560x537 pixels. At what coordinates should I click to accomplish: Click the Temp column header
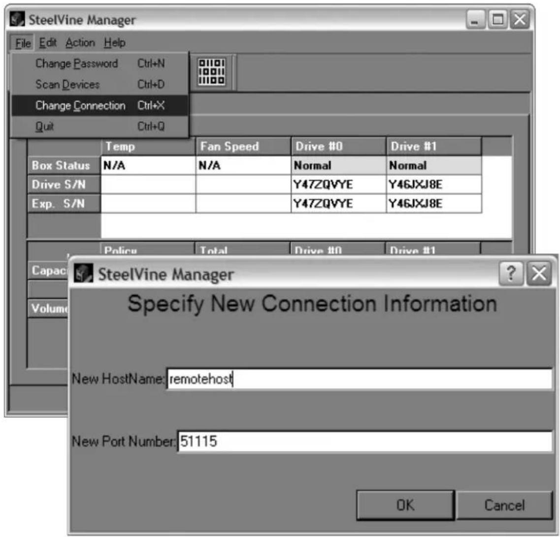pyautogui.click(x=148, y=147)
